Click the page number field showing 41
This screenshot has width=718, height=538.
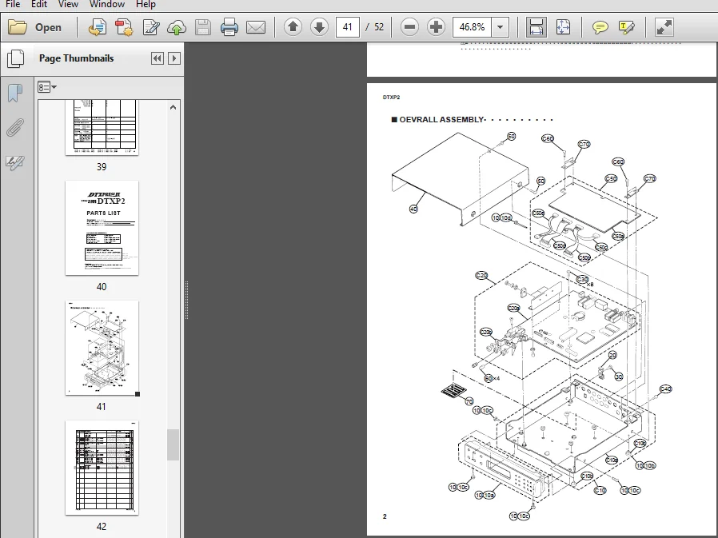tap(348, 27)
